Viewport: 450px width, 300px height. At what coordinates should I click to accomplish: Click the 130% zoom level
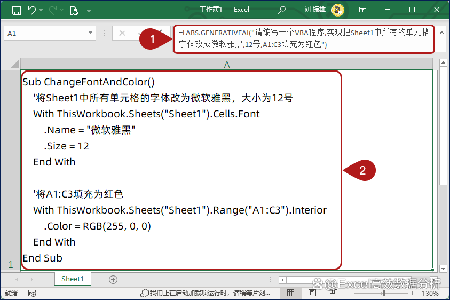click(430, 294)
